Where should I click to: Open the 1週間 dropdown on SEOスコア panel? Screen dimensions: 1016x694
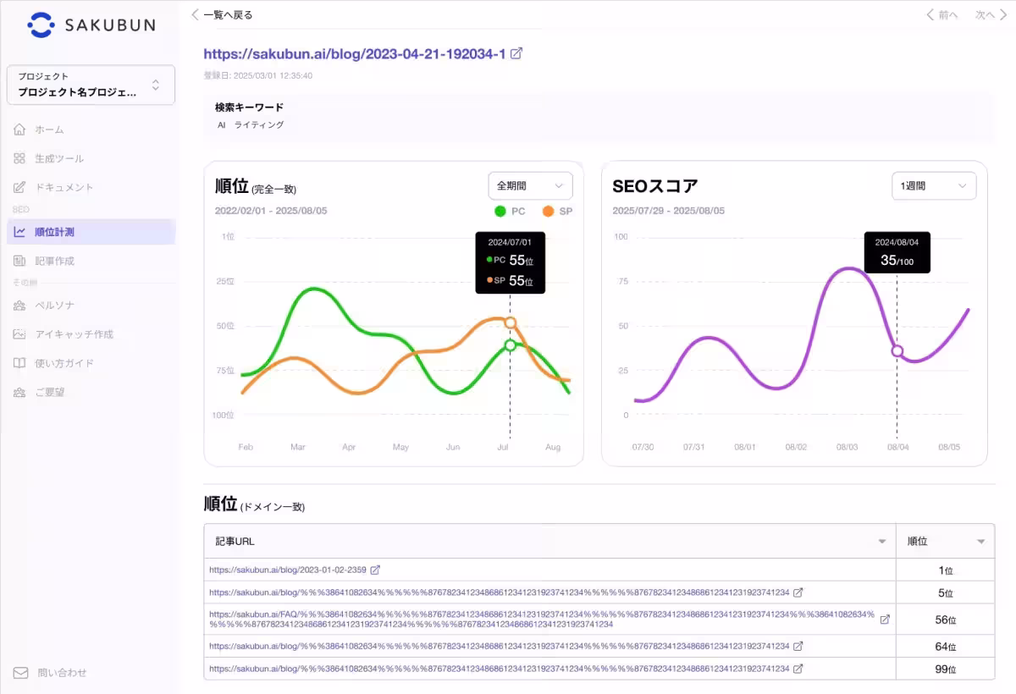(934, 185)
